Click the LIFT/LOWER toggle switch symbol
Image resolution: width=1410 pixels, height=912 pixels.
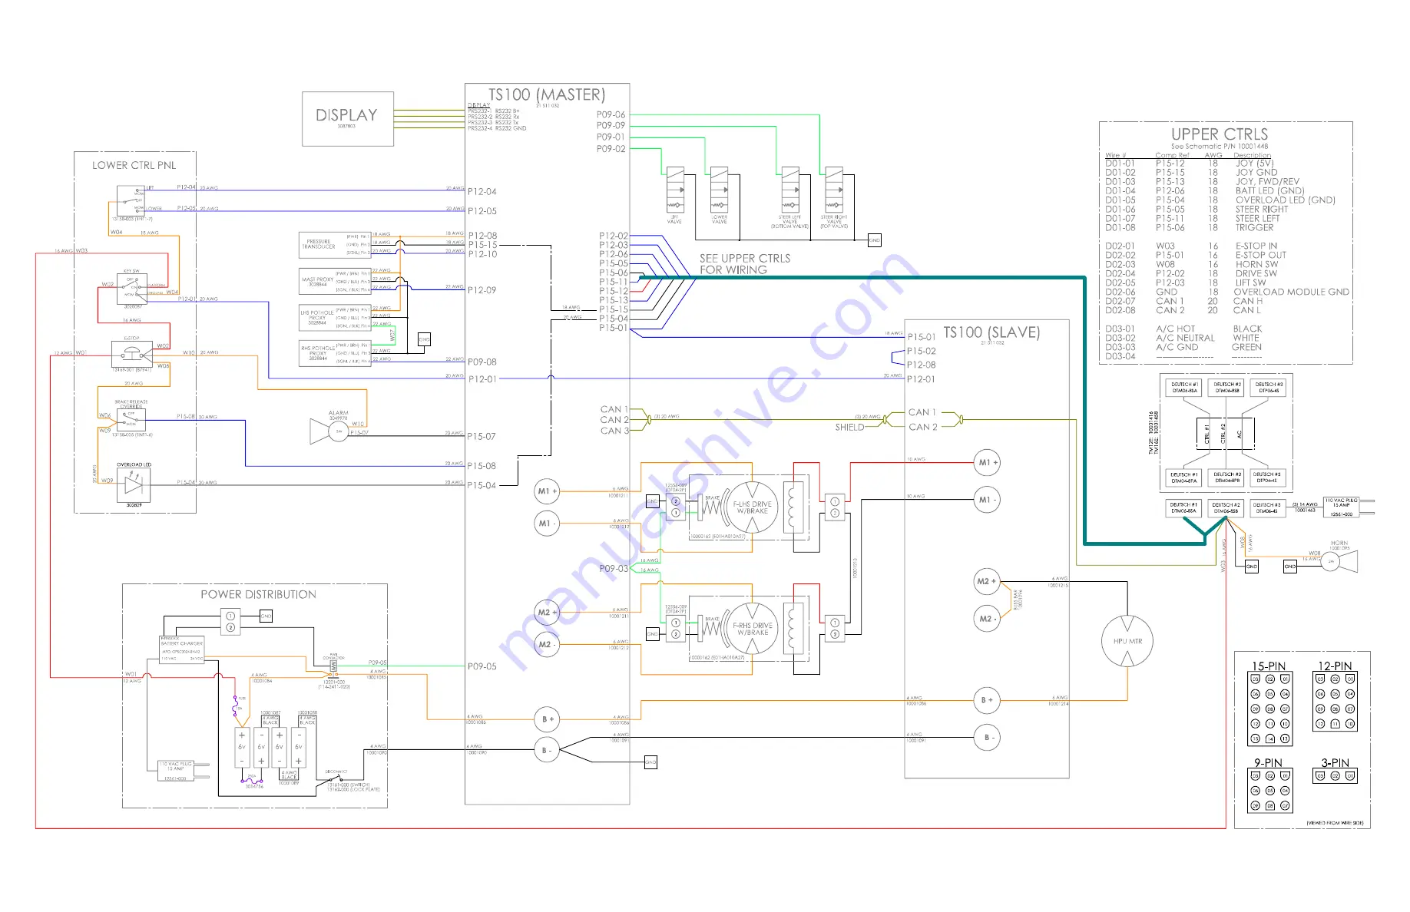131,201
